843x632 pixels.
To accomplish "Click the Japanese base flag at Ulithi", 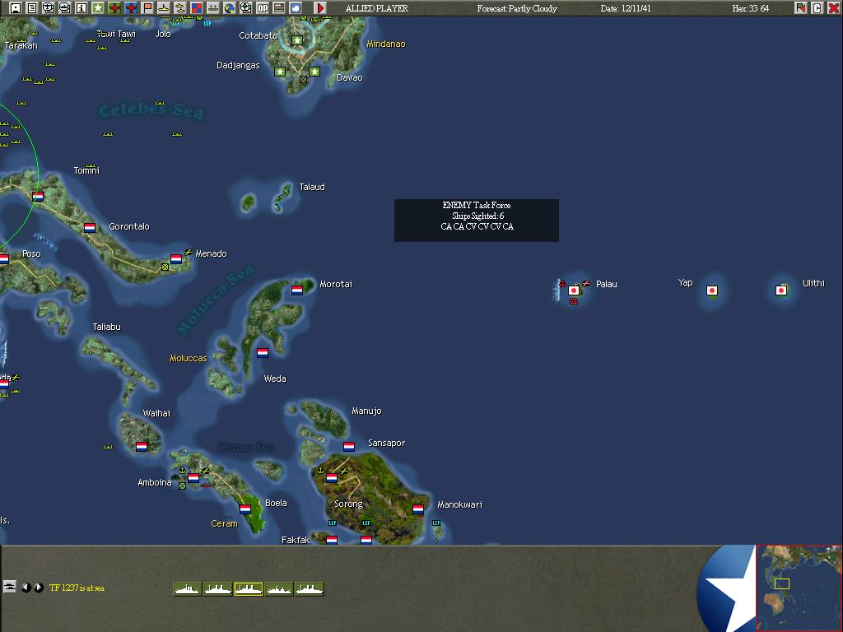I will (781, 290).
